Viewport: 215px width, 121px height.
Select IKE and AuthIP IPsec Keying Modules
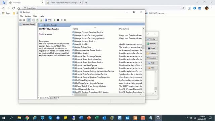click(x=90, y=86)
